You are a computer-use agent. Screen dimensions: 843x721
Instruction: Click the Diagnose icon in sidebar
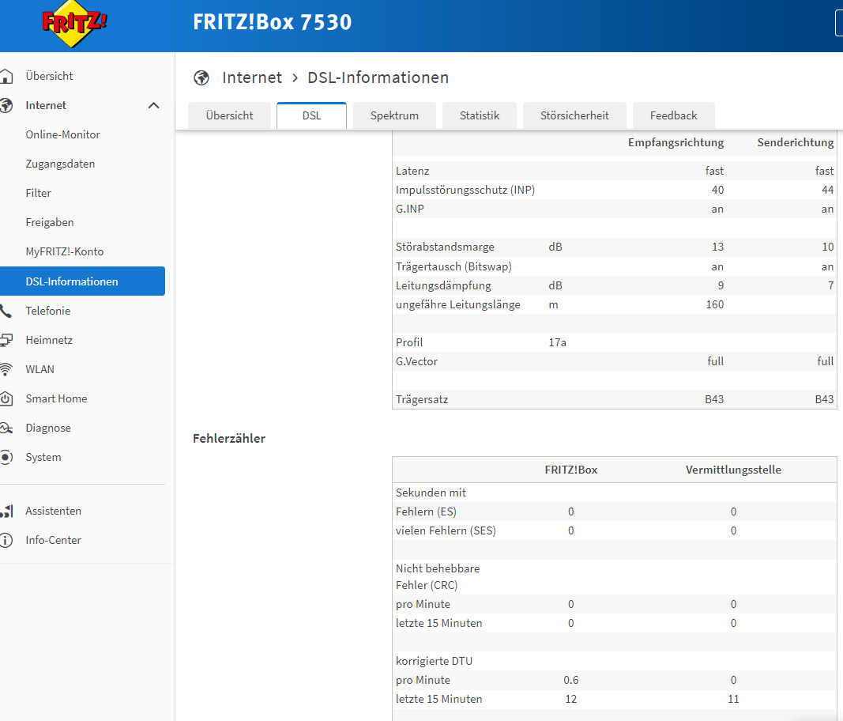[6, 428]
